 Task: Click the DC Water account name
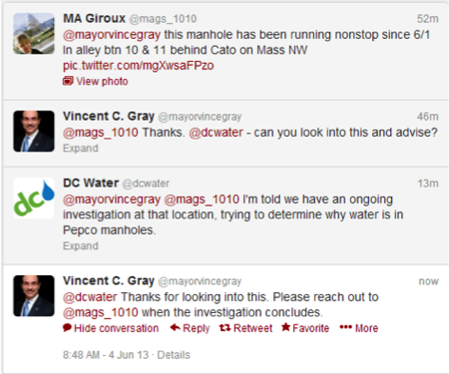coord(91,183)
